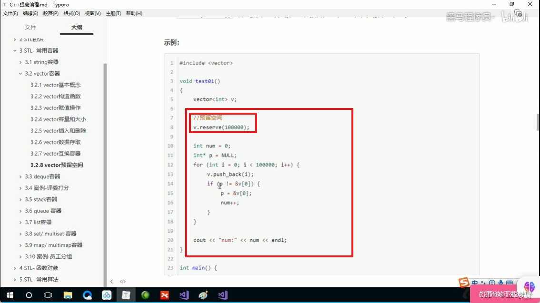The height and width of the screenshot is (303, 540).
Task: Expand the 5 STL- 常用算法 section
Action: coord(15,280)
